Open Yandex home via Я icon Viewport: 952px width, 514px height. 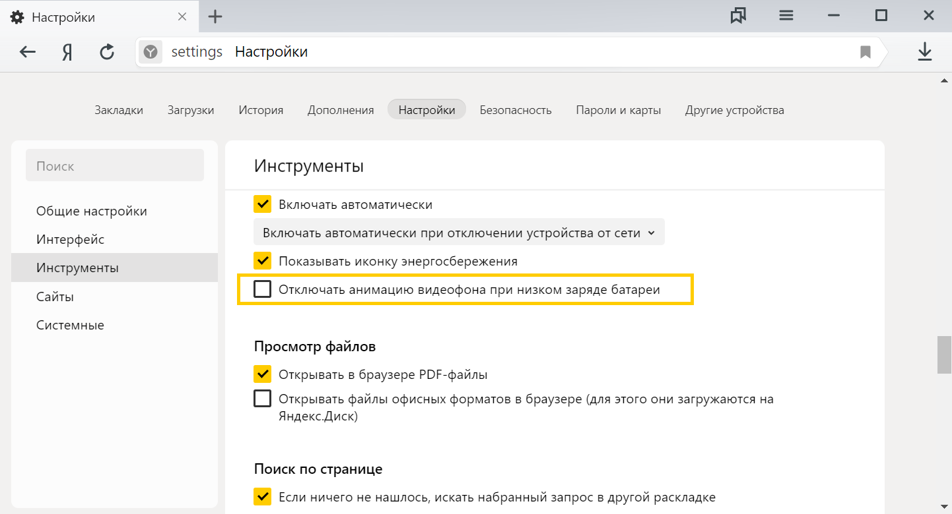67,52
